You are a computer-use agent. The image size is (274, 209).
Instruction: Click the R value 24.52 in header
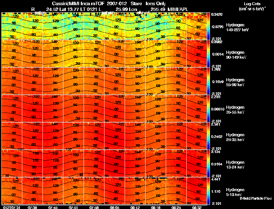(x=52, y=9)
